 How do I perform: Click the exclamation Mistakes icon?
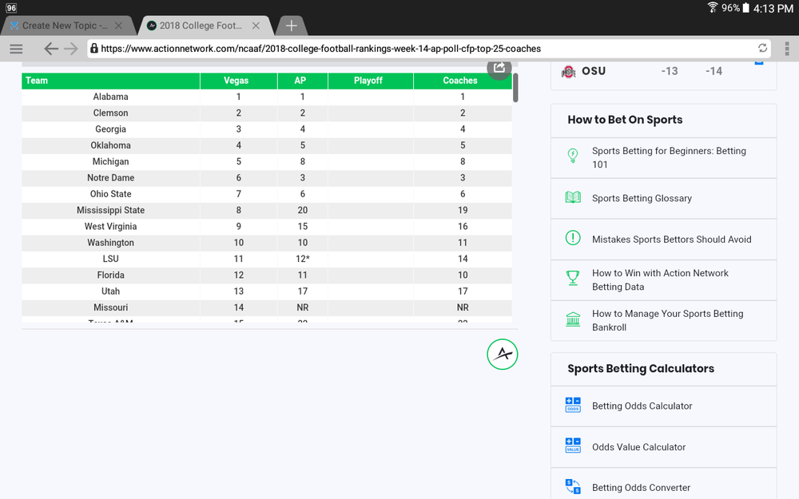[573, 238]
